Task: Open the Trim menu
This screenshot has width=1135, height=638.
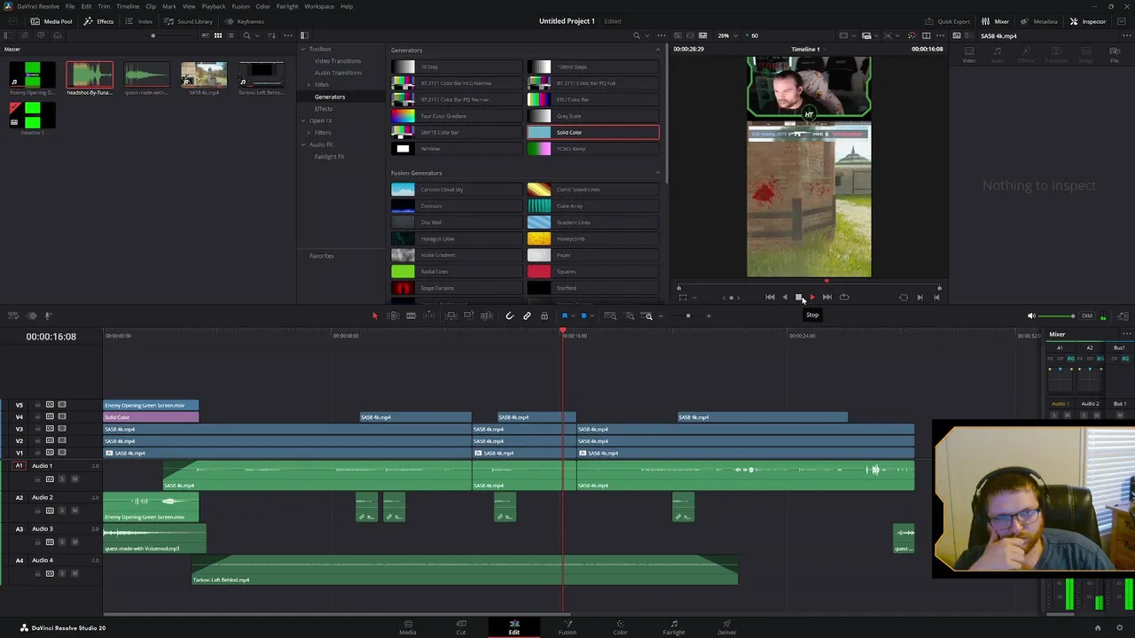Action: coord(104,6)
